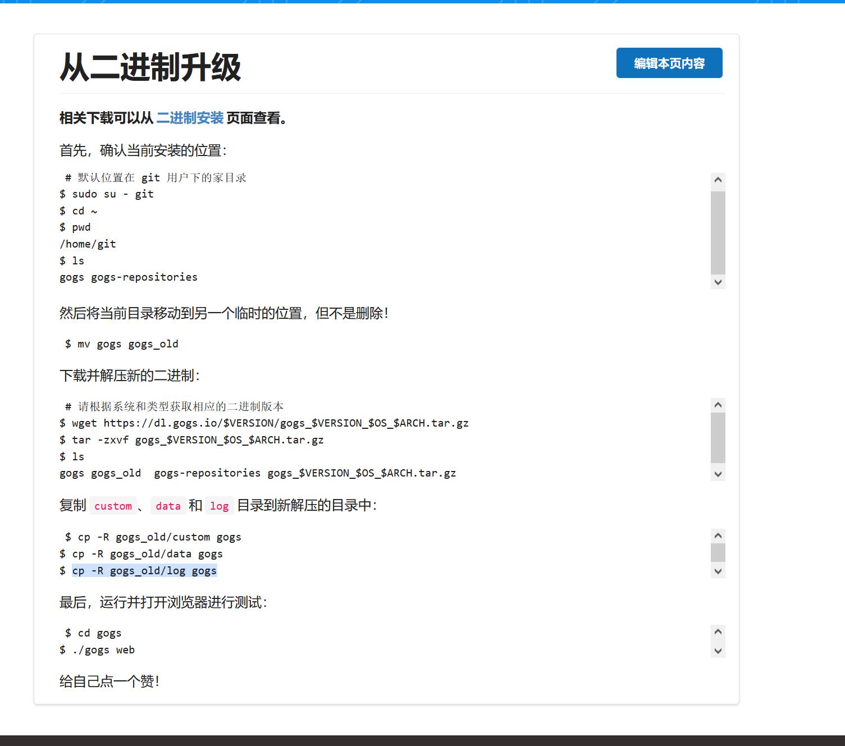The height and width of the screenshot is (746, 845).
Task: Click the paragraph 下载并解压新的二进制
Action: point(129,376)
